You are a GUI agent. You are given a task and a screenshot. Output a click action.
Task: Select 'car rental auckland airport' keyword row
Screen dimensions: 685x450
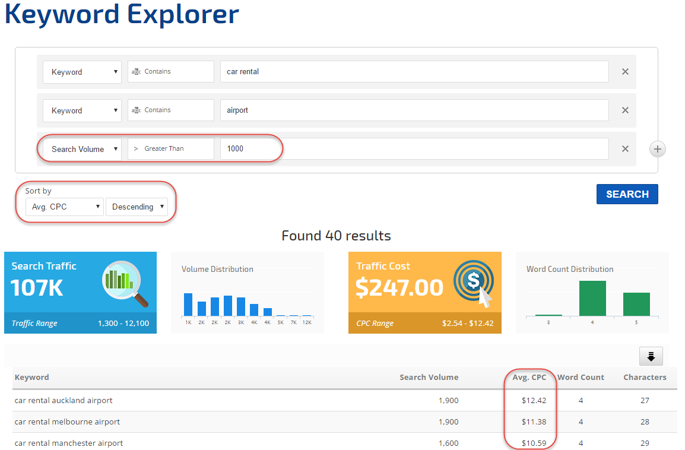click(x=64, y=401)
